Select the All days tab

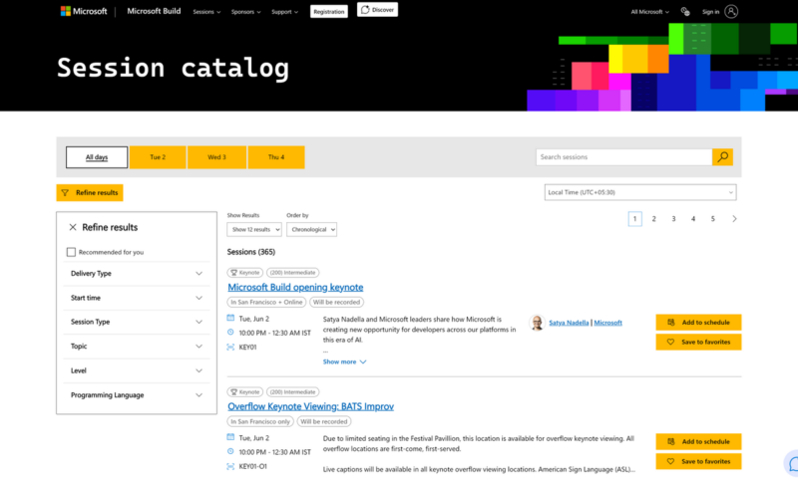tap(97, 157)
